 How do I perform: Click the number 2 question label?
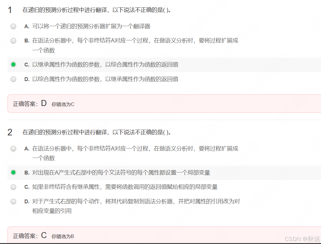point(10,132)
